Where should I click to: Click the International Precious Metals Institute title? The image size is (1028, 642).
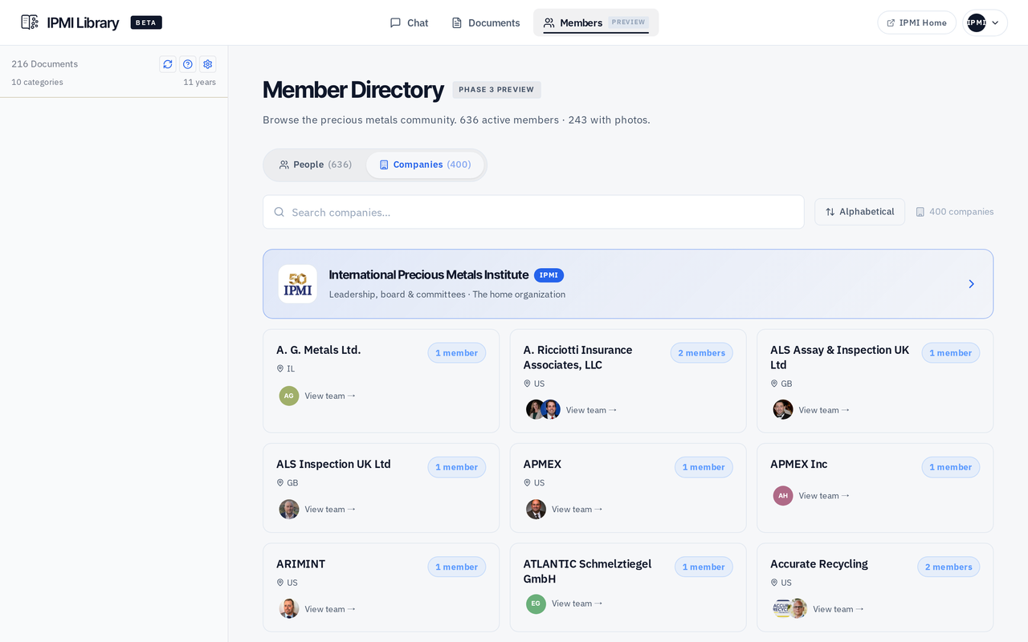tap(428, 275)
